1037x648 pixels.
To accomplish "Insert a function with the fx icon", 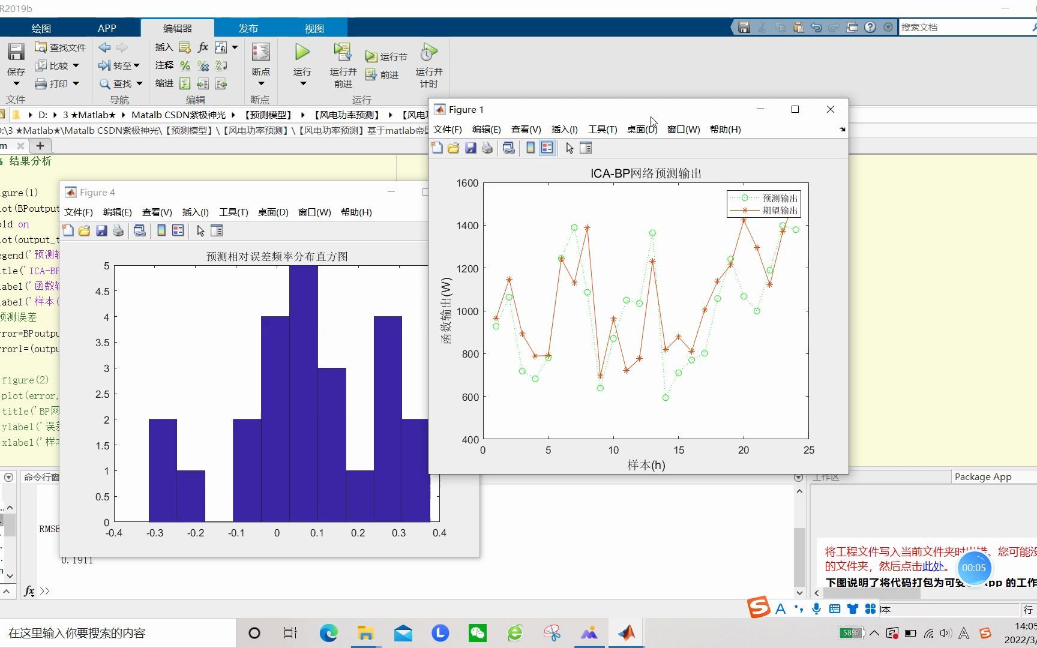I will pos(202,47).
